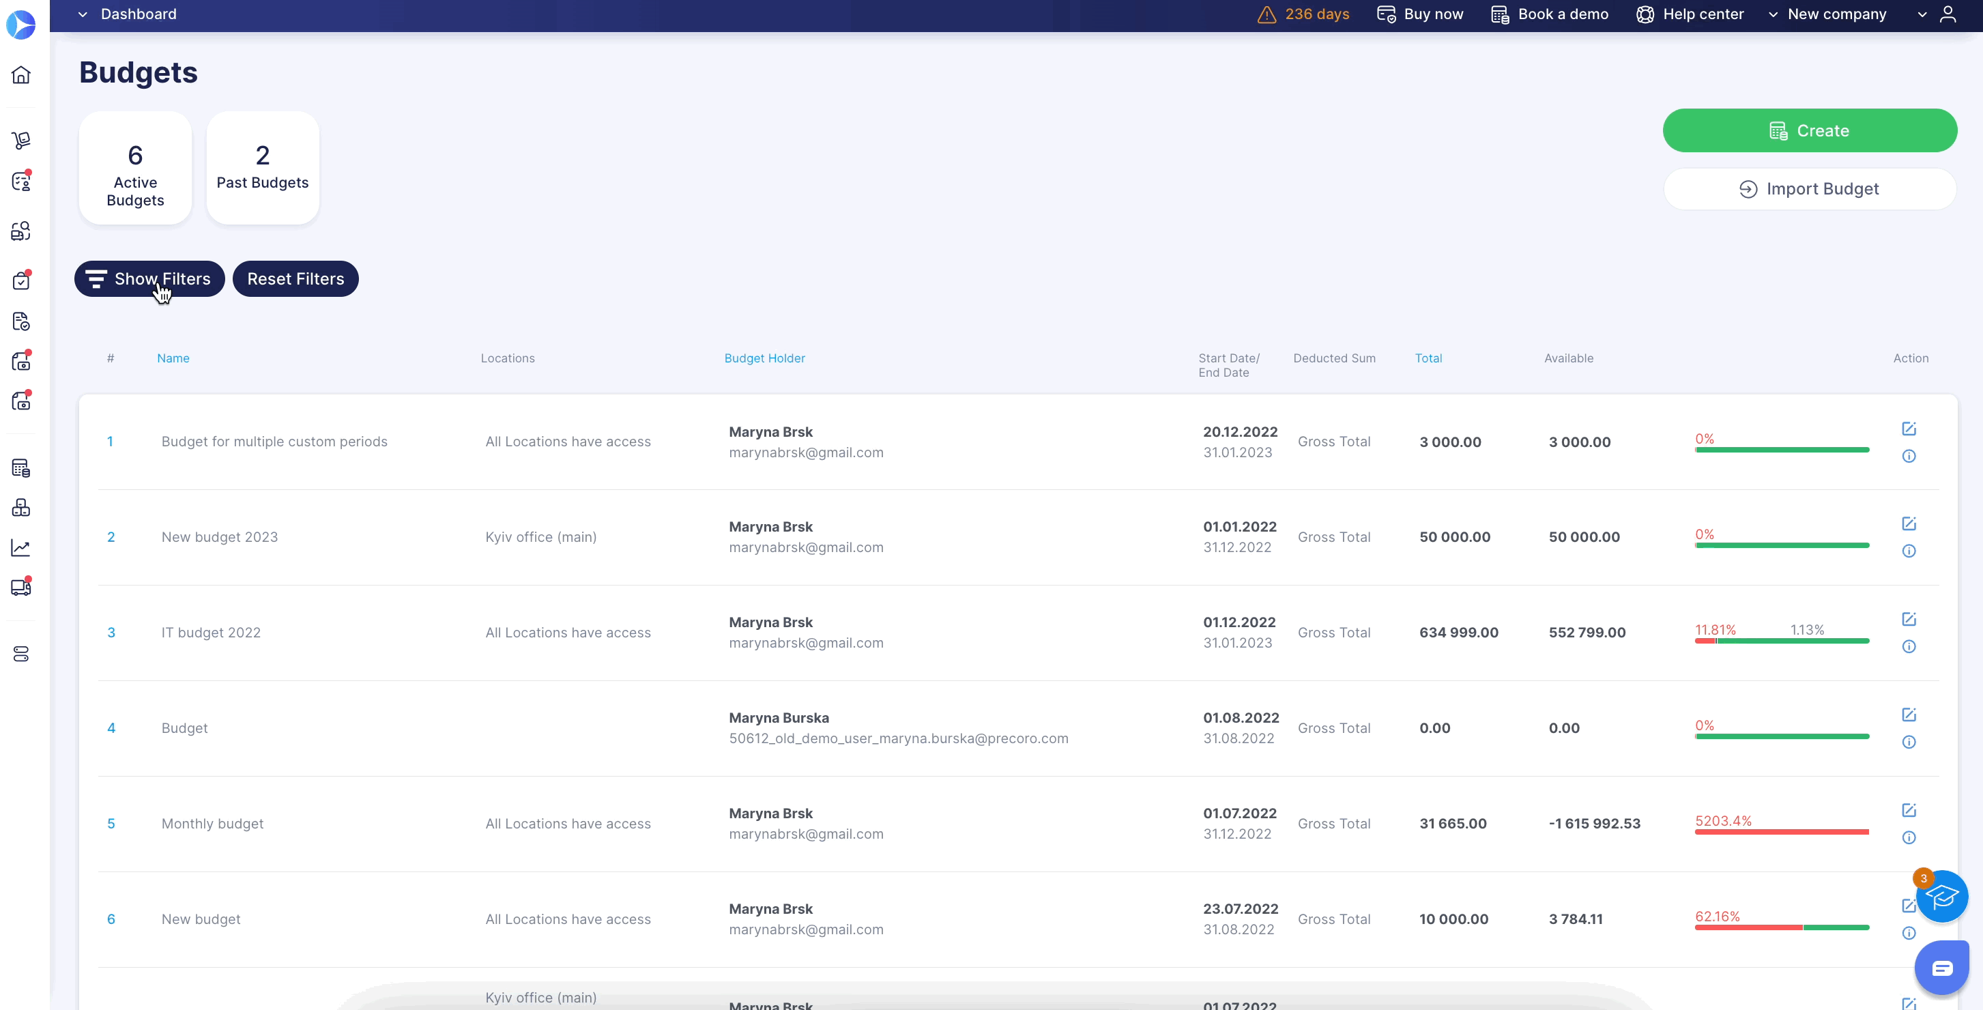Open the hand-truck cart sidebar icon

[20, 140]
